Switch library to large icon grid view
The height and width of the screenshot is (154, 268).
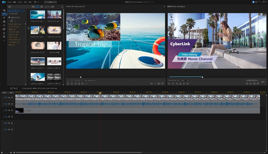coord(37,7)
